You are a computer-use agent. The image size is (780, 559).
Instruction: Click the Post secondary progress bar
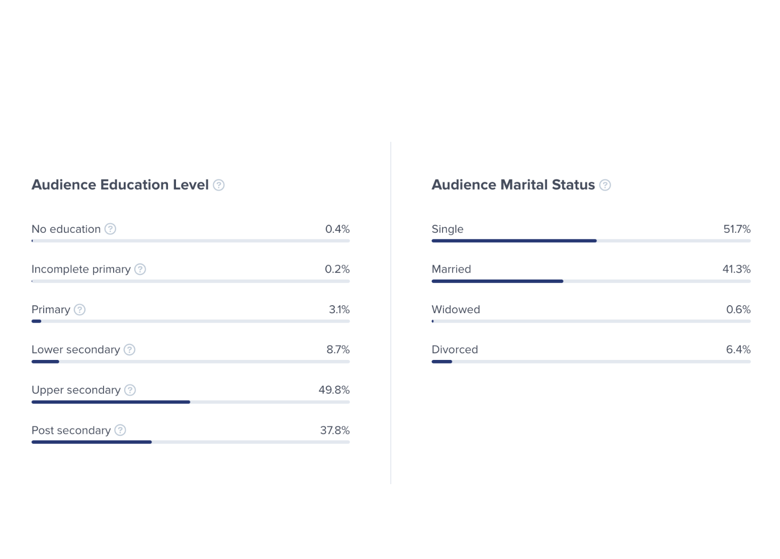190,442
